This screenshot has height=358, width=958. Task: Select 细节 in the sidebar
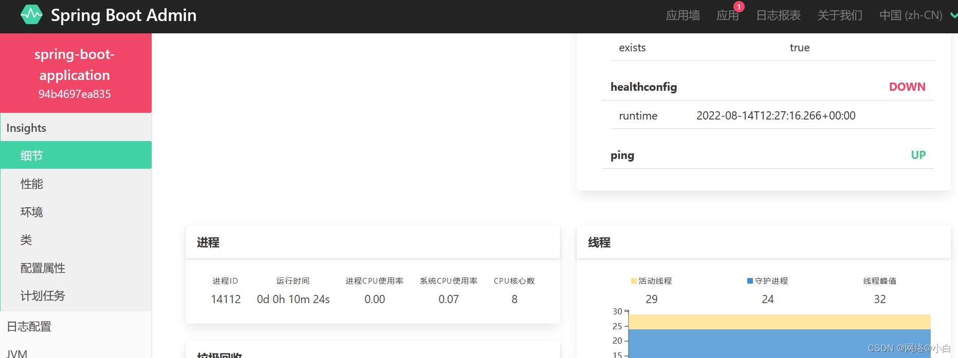coord(76,155)
